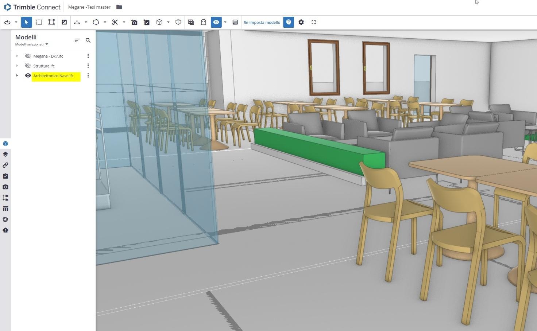Open the measurement tool in the toolbar
Screen dimensions: 537x331
pyautogui.click(x=77, y=22)
